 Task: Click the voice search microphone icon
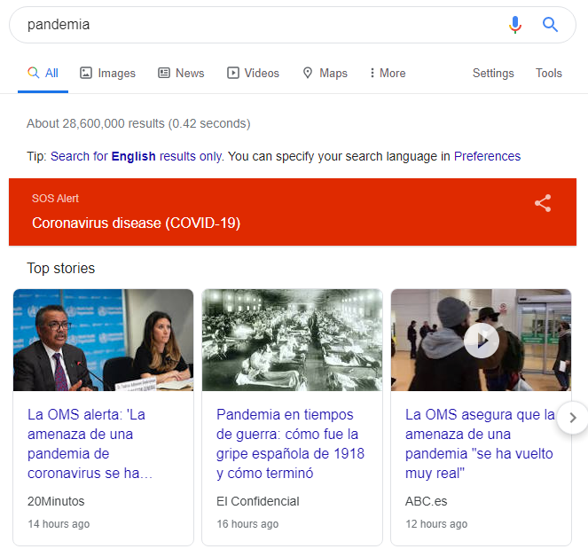coord(515,25)
